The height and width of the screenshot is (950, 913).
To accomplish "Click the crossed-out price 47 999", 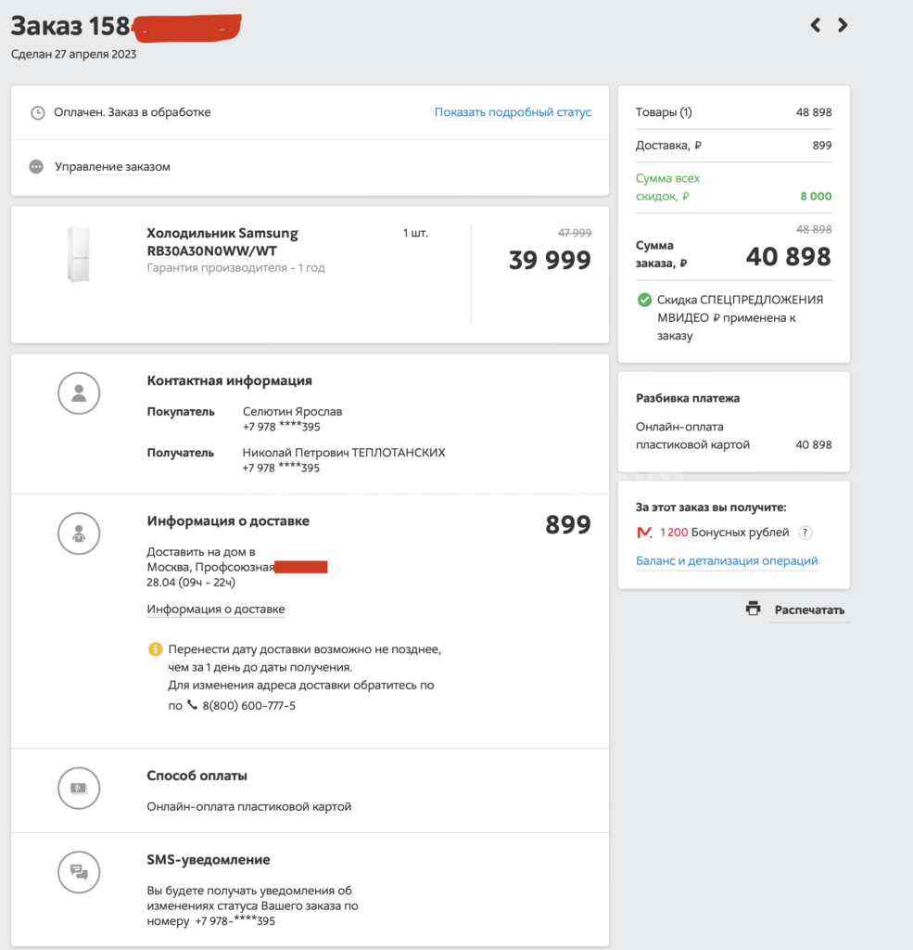I will (x=575, y=233).
